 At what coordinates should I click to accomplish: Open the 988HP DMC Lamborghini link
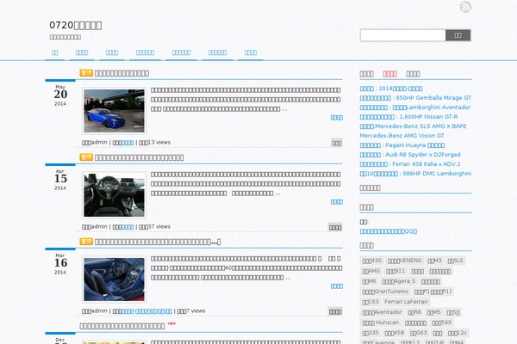(415, 174)
